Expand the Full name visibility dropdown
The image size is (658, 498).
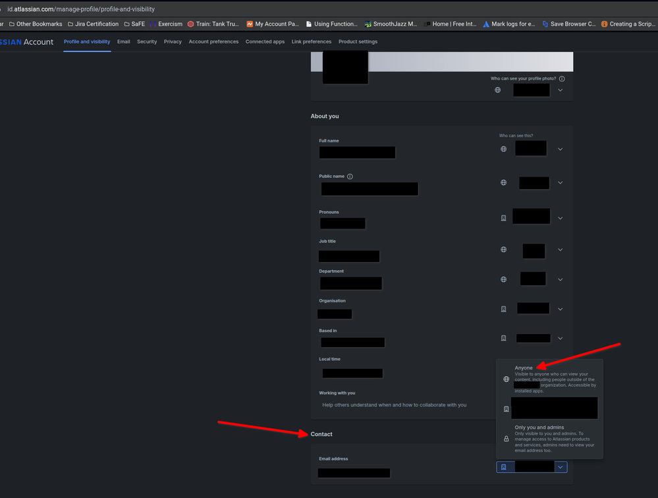pyautogui.click(x=561, y=150)
